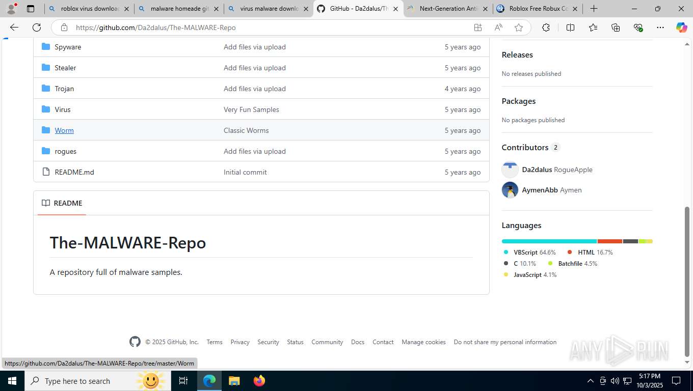The width and height of the screenshot is (693, 391).
Task: Click 'Do not share my personal information'
Action: point(505,342)
